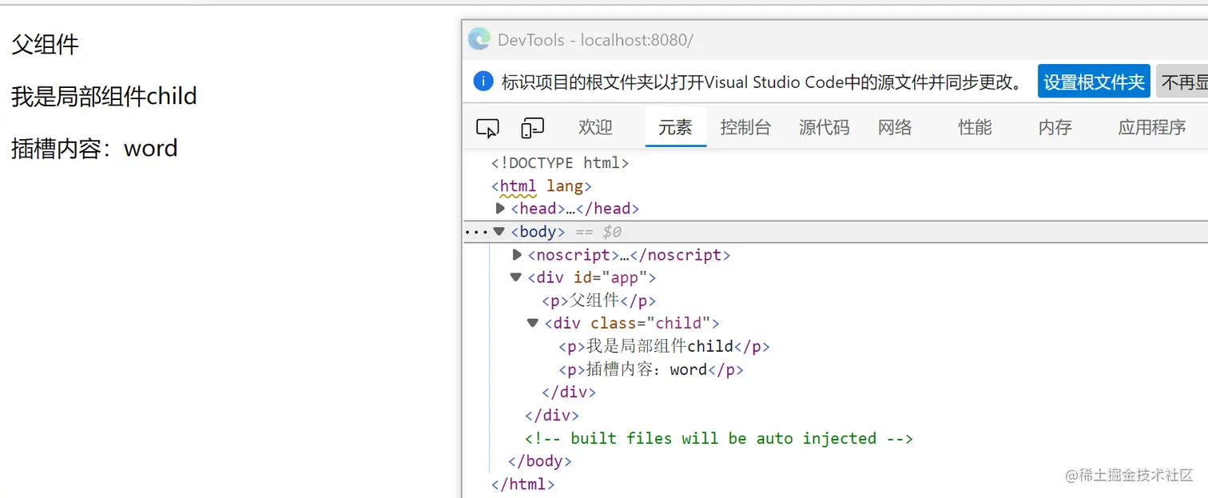Expand the noscript element
The height and width of the screenshot is (498, 1208).
pyautogui.click(x=517, y=254)
